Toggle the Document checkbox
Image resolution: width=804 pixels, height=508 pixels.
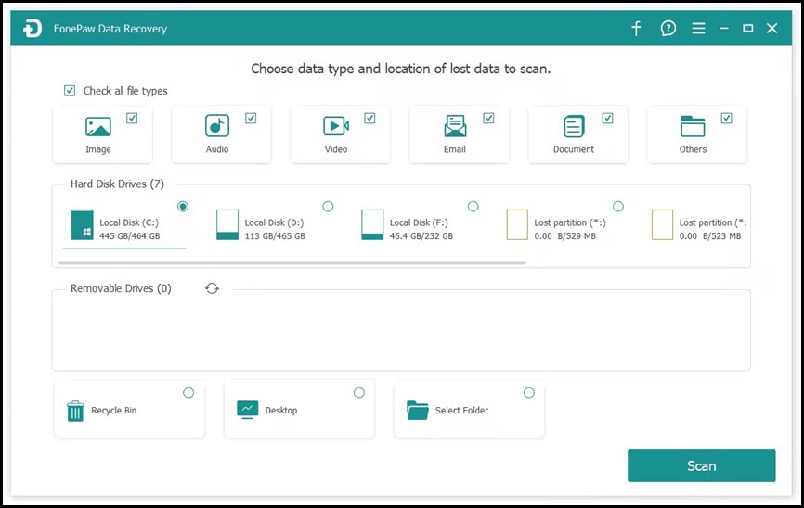607,119
